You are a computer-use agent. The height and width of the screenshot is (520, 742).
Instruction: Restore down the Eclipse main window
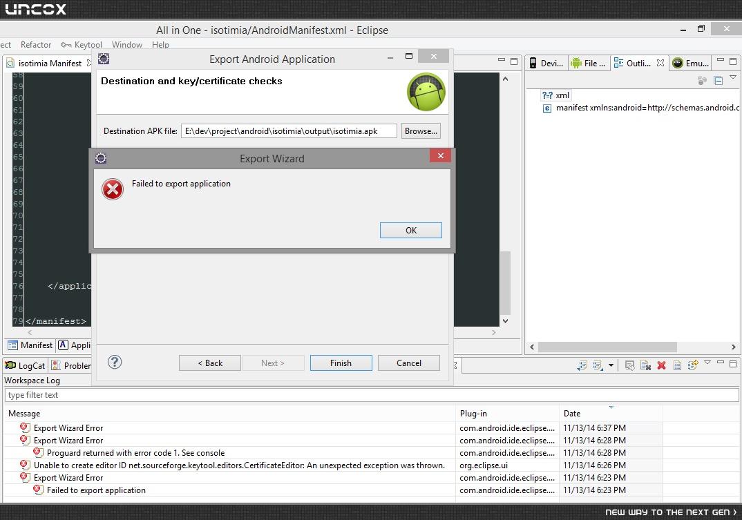pos(701,29)
